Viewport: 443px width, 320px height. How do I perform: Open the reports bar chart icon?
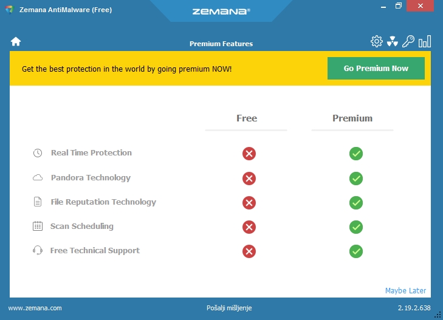(x=425, y=41)
